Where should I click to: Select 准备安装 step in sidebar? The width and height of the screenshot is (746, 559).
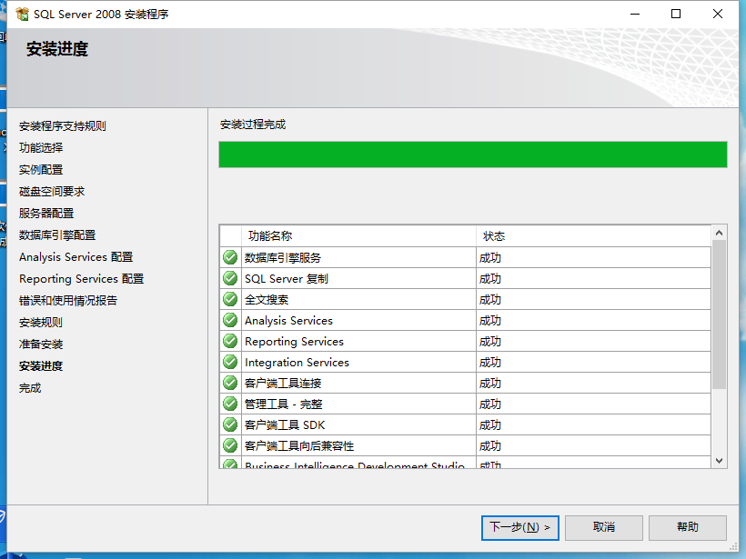41,344
